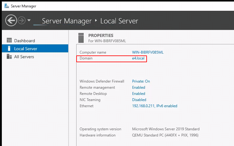Click the Hardware information label
Viewport: 234px width, 146px height.
click(98, 135)
